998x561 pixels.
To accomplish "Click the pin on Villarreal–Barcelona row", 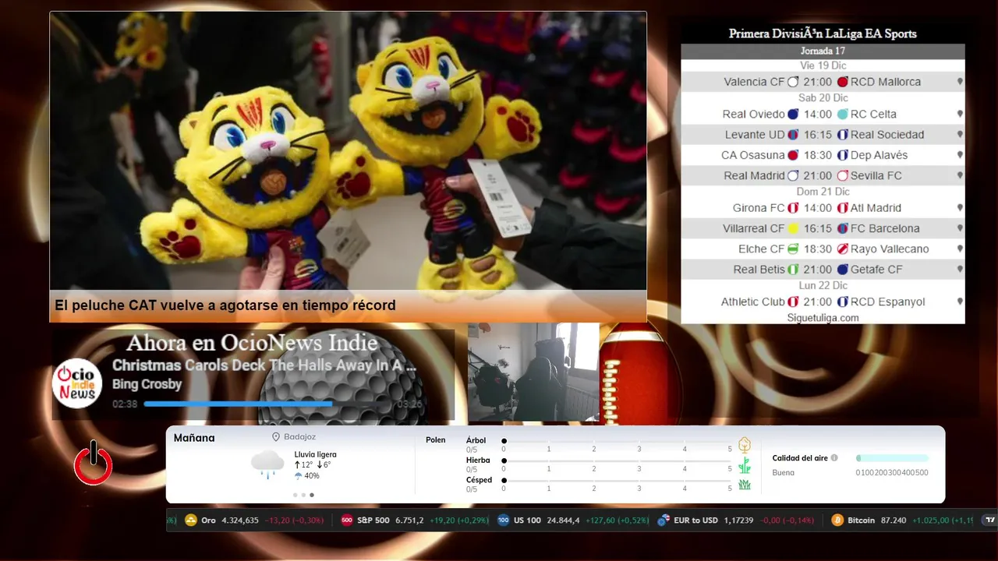I will pyautogui.click(x=960, y=228).
